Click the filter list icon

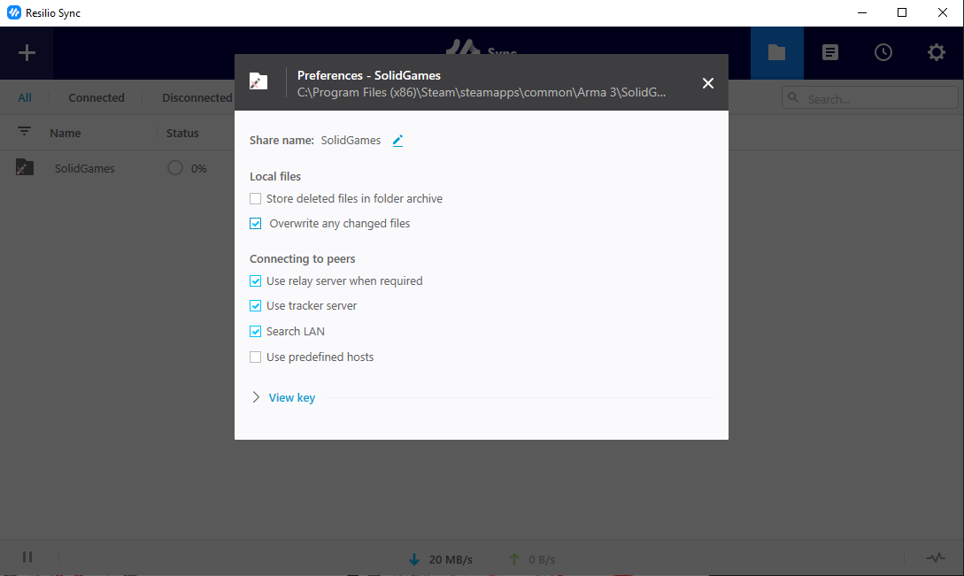point(24,132)
